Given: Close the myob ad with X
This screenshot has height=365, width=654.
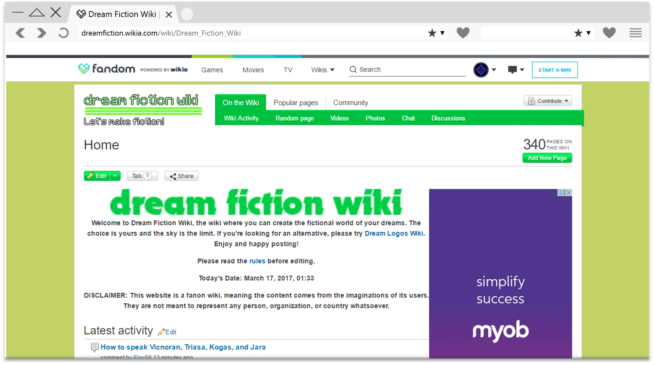Looking at the screenshot, I should [x=569, y=193].
